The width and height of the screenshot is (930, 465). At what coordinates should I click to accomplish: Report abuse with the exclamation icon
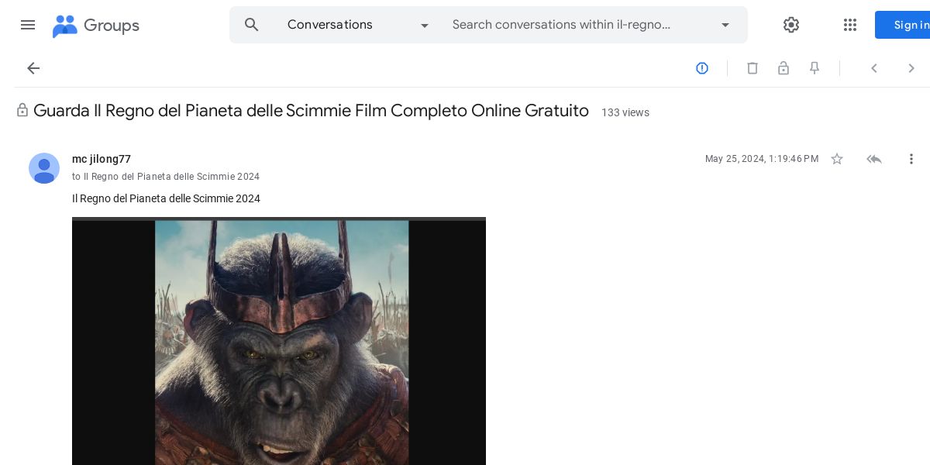point(702,68)
